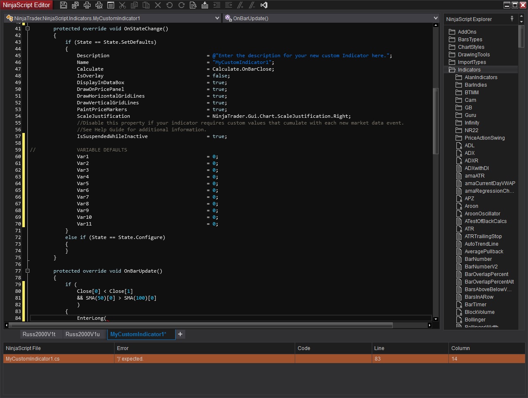
Task: Open the NR22 subfolder
Action: pos(472,130)
